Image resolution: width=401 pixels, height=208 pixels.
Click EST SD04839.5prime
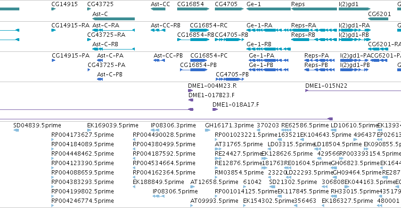pyautogui.click(x=37, y=125)
